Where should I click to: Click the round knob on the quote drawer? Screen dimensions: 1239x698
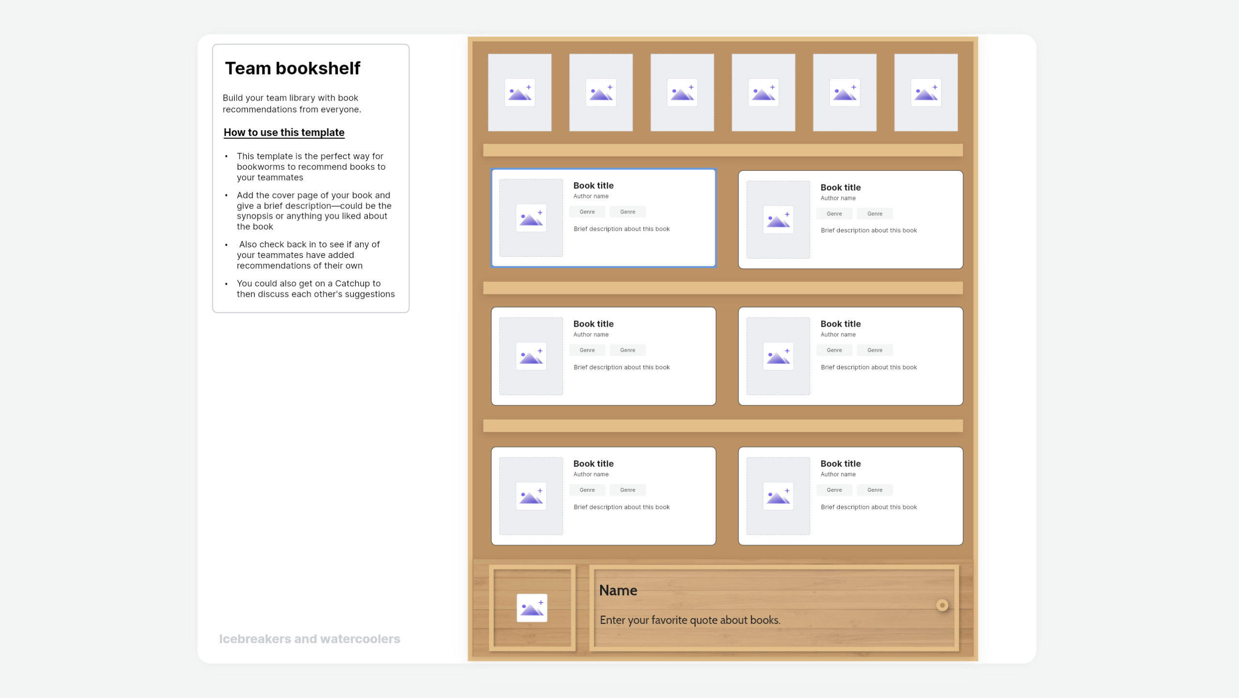(x=941, y=605)
